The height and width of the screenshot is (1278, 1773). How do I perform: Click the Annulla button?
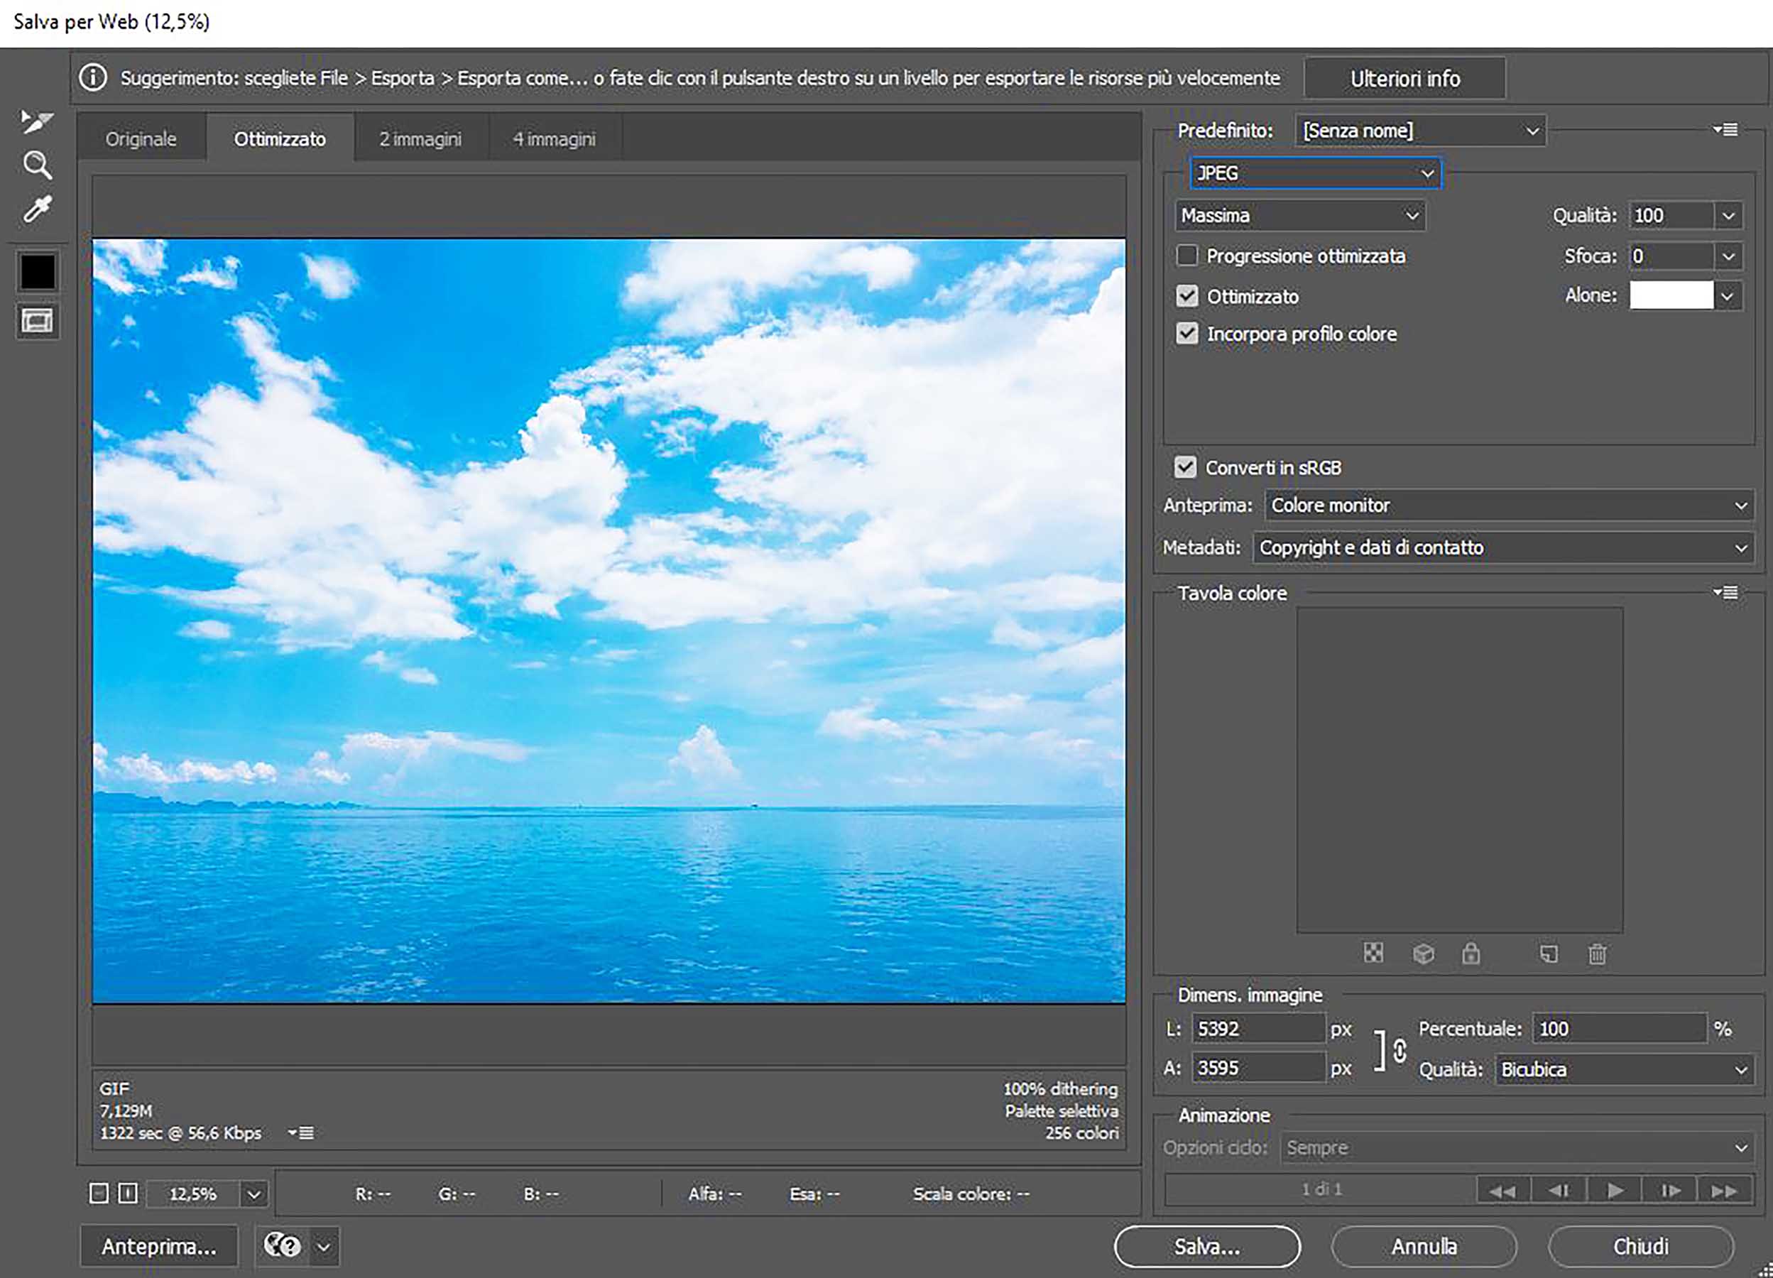(1424, 1246)
